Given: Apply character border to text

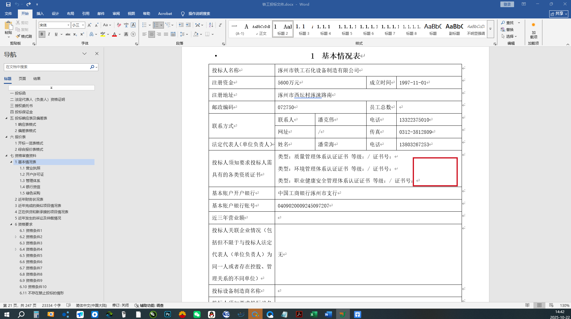Looking at the screenshot, I should click(133, 25).
